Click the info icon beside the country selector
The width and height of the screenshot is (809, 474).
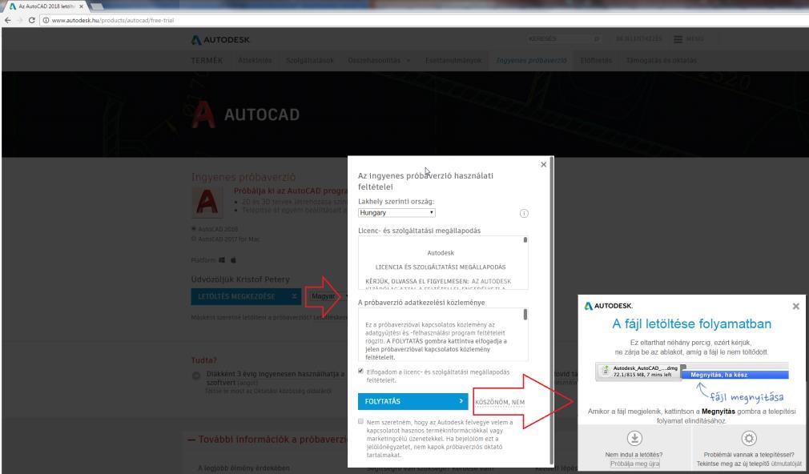(524, 213)
